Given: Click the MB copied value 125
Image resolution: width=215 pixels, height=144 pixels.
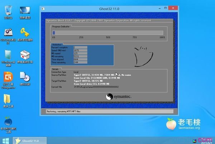Looking at the screenshot, I should tap(80, 53).
